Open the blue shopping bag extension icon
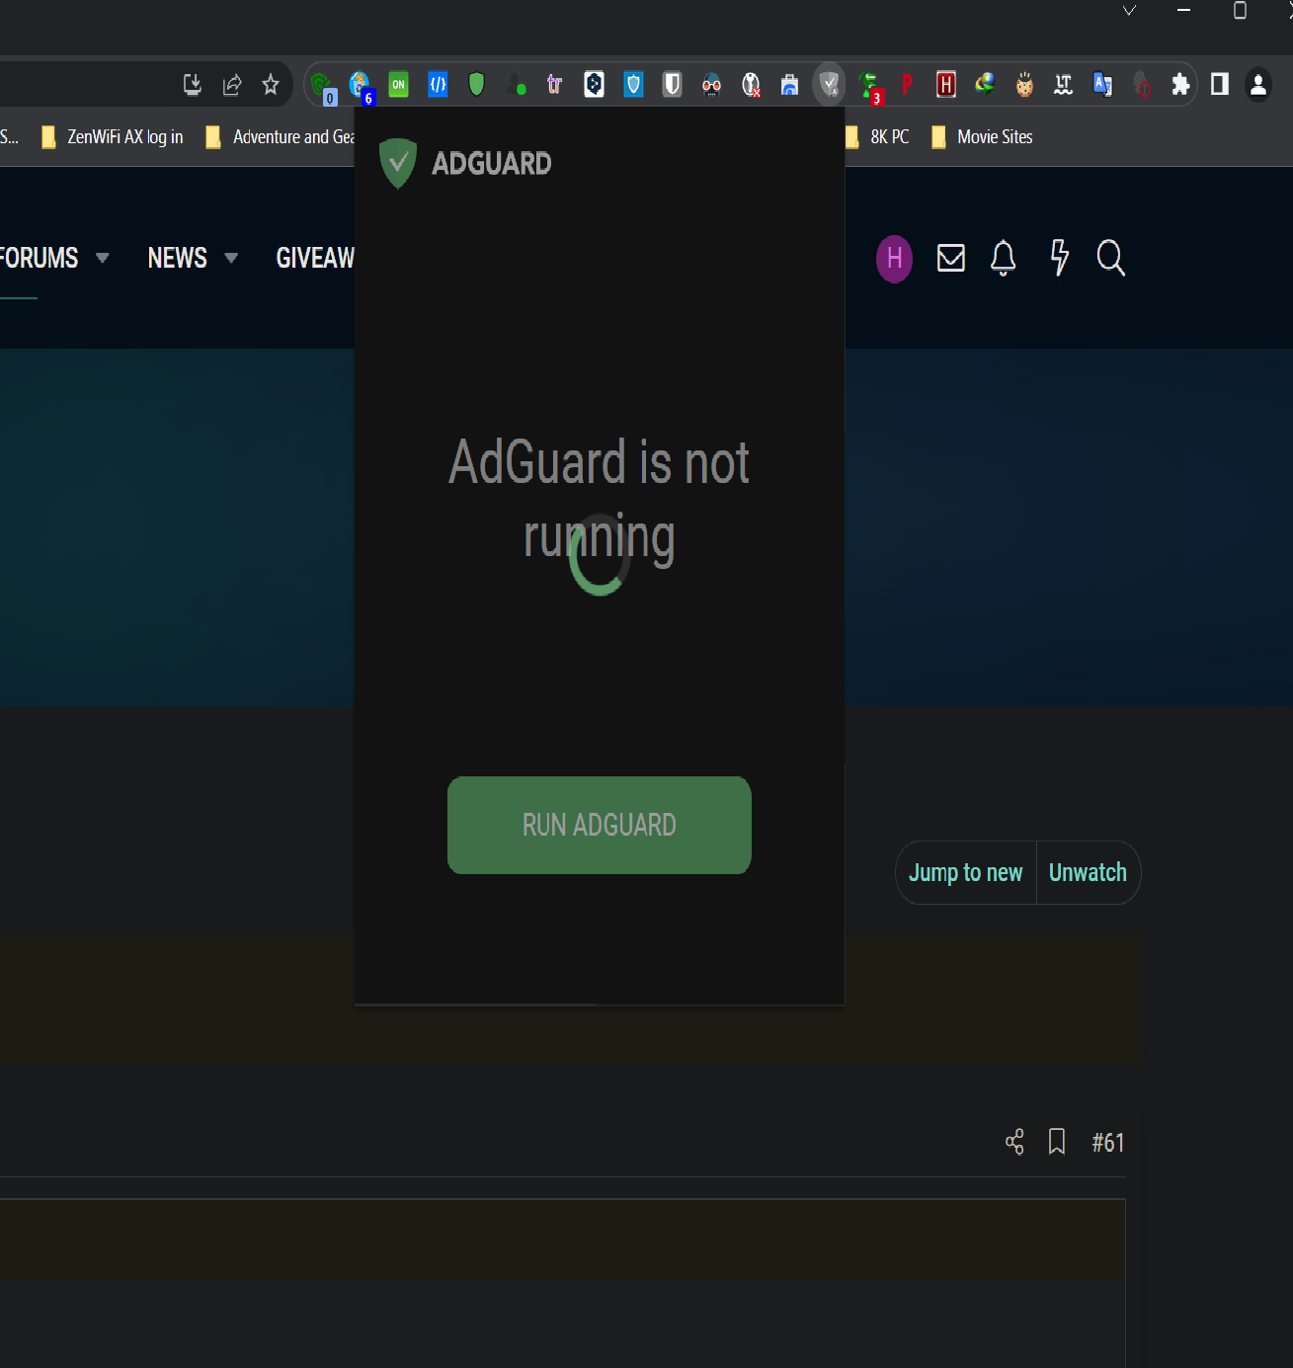Viewport: 1293px width, 1368px height. [789, 85]
